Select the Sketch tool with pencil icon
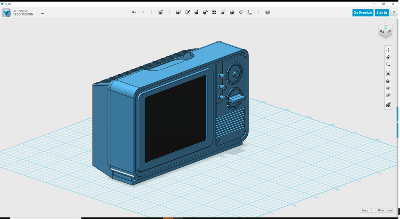 coord(187,13)
